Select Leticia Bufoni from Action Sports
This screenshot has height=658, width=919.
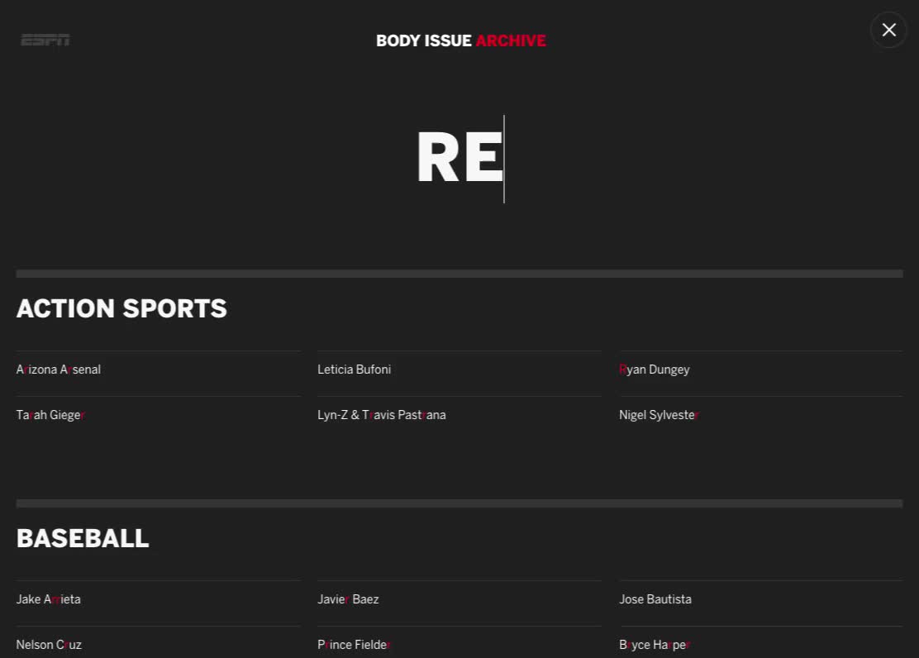coord(354,370)
